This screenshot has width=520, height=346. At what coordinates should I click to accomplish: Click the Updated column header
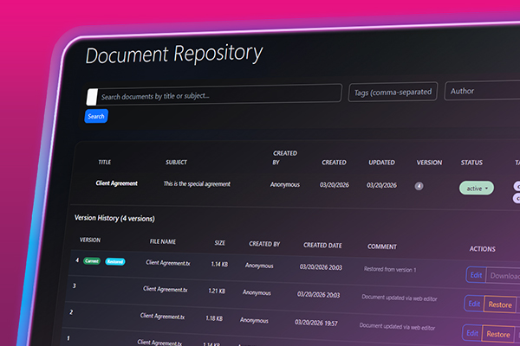381,163
